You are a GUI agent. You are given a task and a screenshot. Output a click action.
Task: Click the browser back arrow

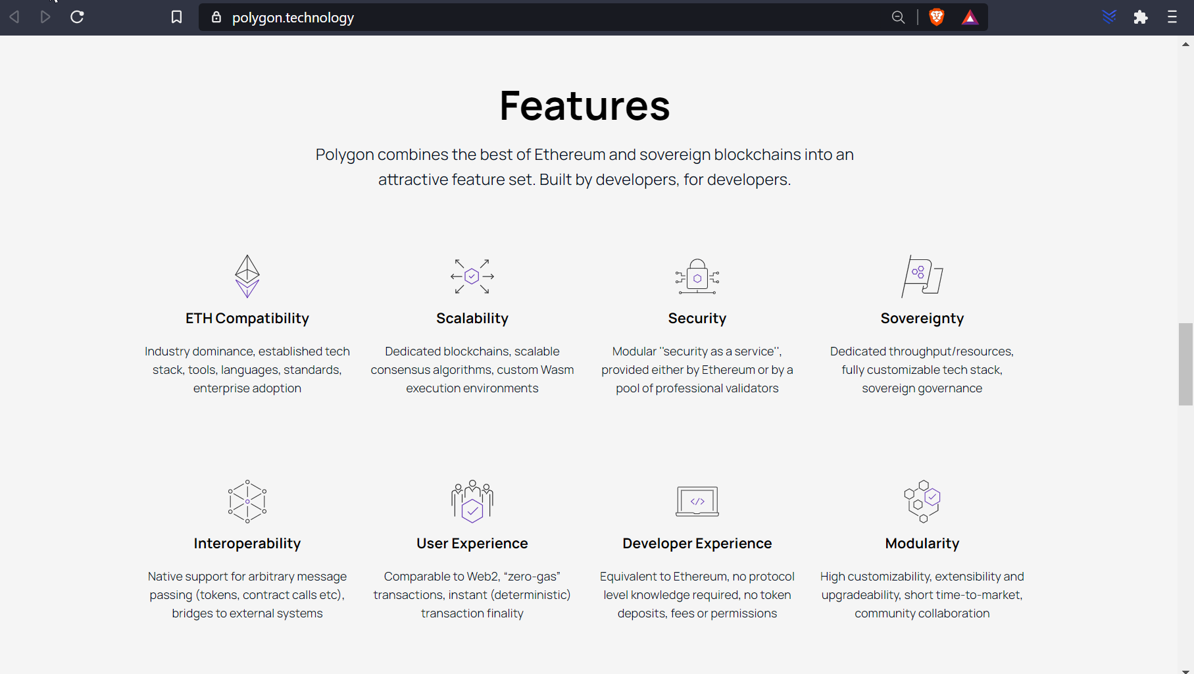[x=14, y=17]
